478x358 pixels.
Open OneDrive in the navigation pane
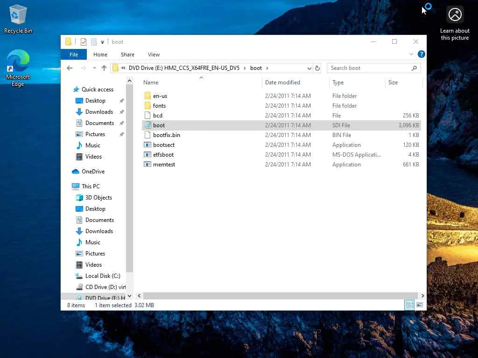tap(88, 172)
